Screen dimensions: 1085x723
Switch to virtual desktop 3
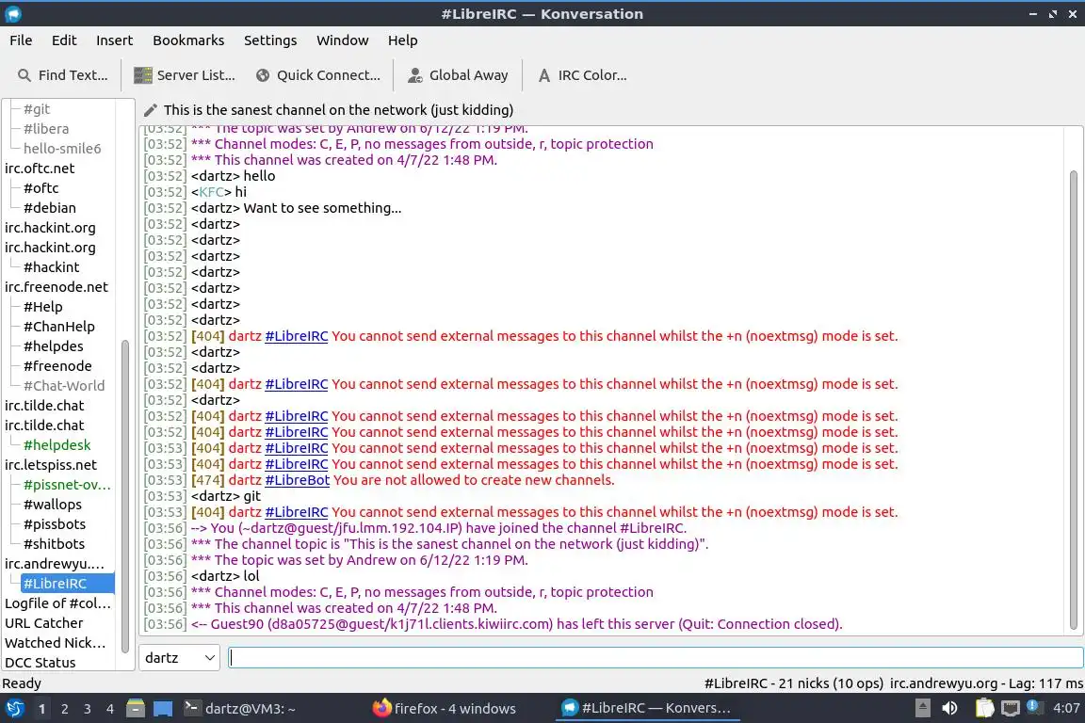point(88,709)
